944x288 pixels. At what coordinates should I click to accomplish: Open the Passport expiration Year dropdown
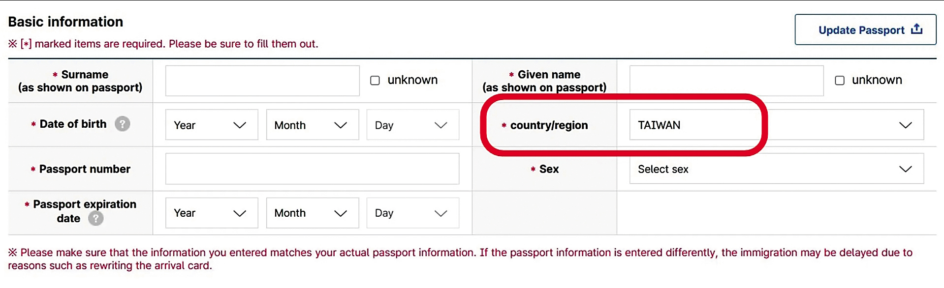coord(211,213)
